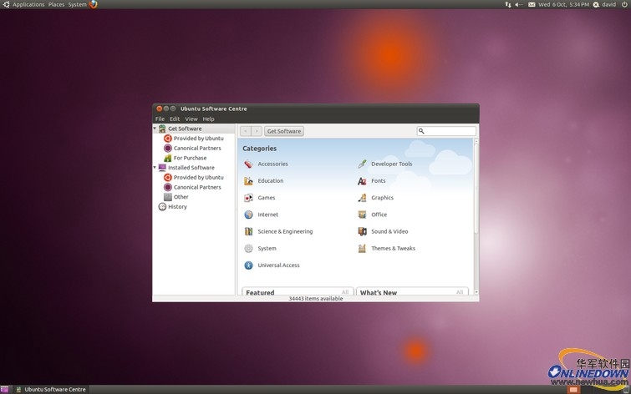Open the volume indicator in top panel
Image resolution: width=631 pixels, height=394 pixels.
(519, 4)
